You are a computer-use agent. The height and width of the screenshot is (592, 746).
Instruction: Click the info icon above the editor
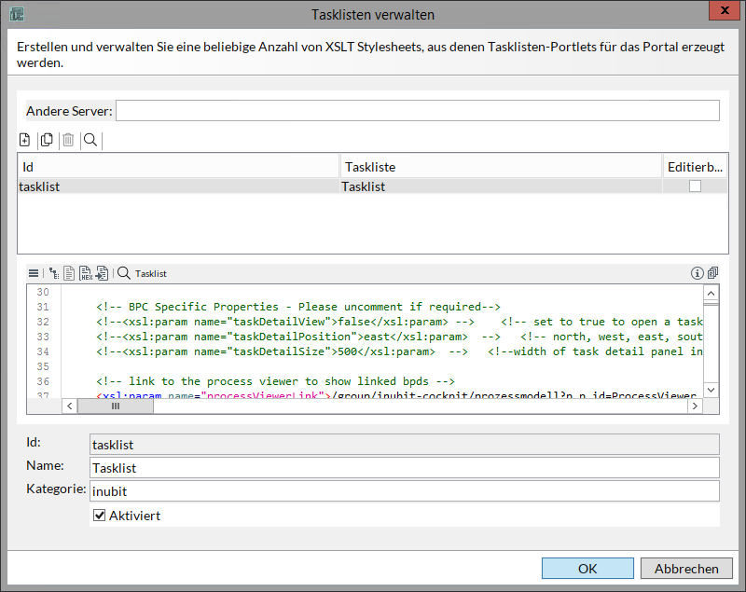tap(696, 273)
